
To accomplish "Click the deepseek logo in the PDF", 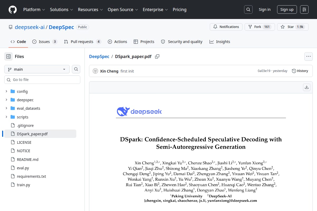I will pos(139,112).
